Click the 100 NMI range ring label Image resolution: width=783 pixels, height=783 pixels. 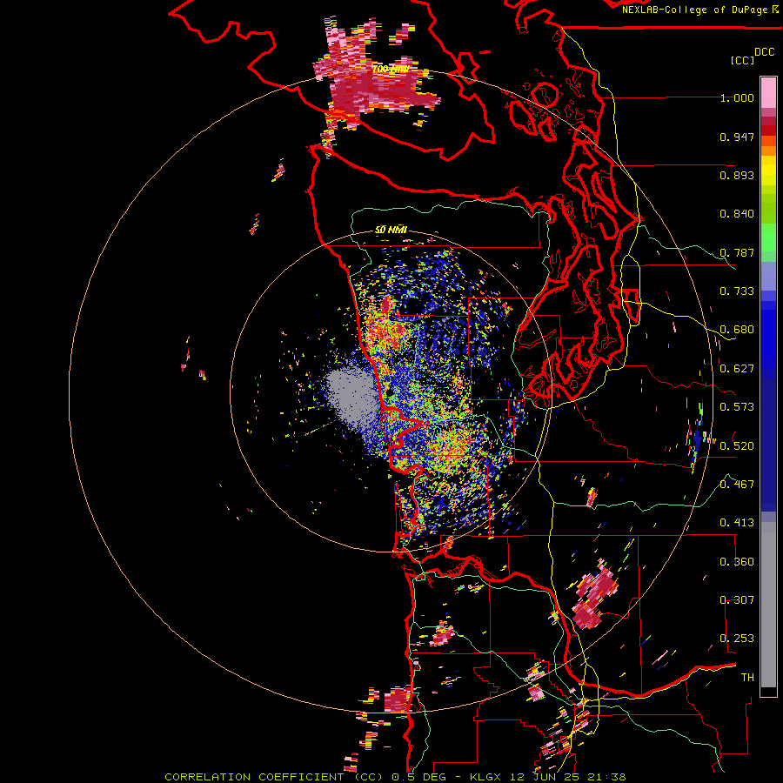(x=390, y=69)
